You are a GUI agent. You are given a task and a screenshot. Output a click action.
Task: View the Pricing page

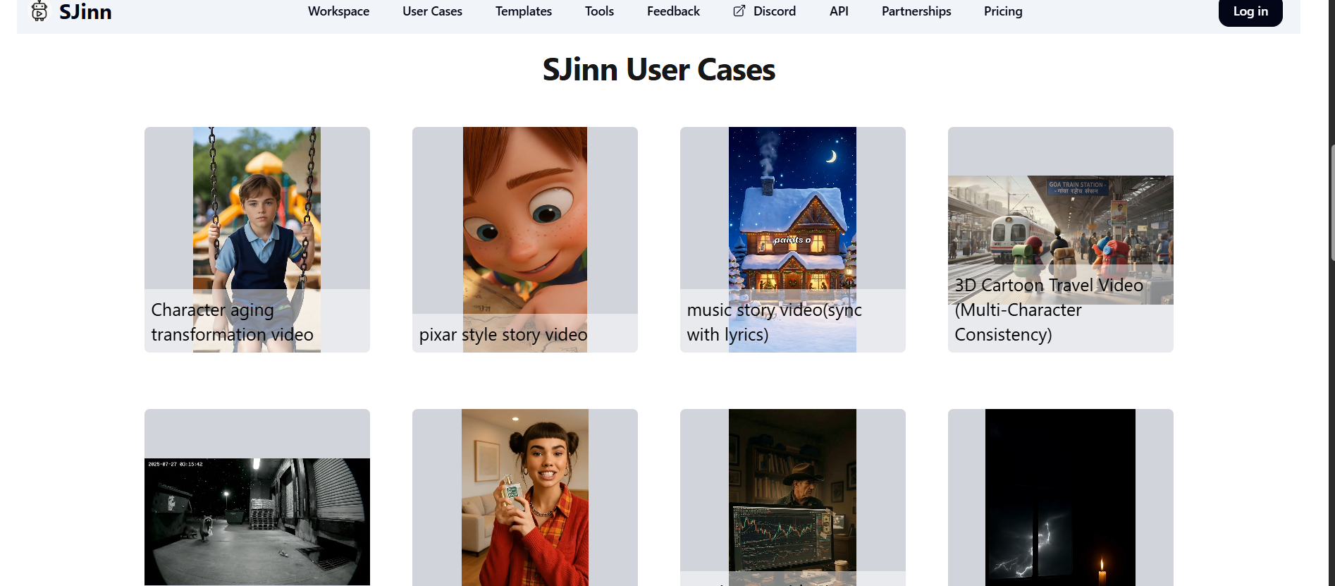click(1003, 11)
